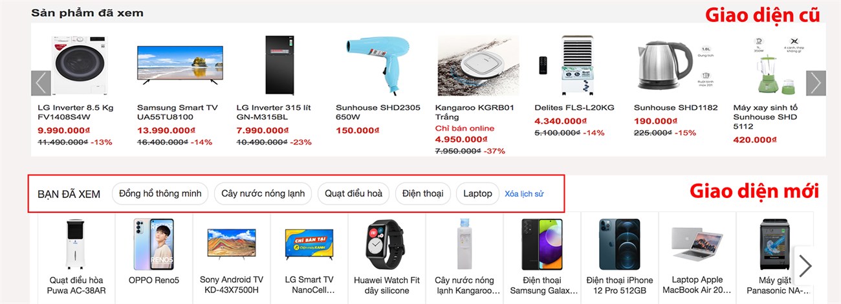Choose the Quạt điều hoà filter chip
Viewport: 841px width, 304px height.
point(353,193)
